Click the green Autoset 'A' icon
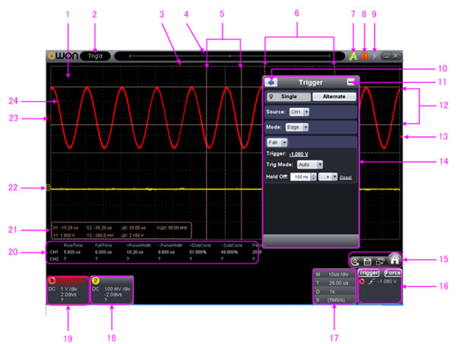Screen dimensions: 456x344 pos(353,55)
